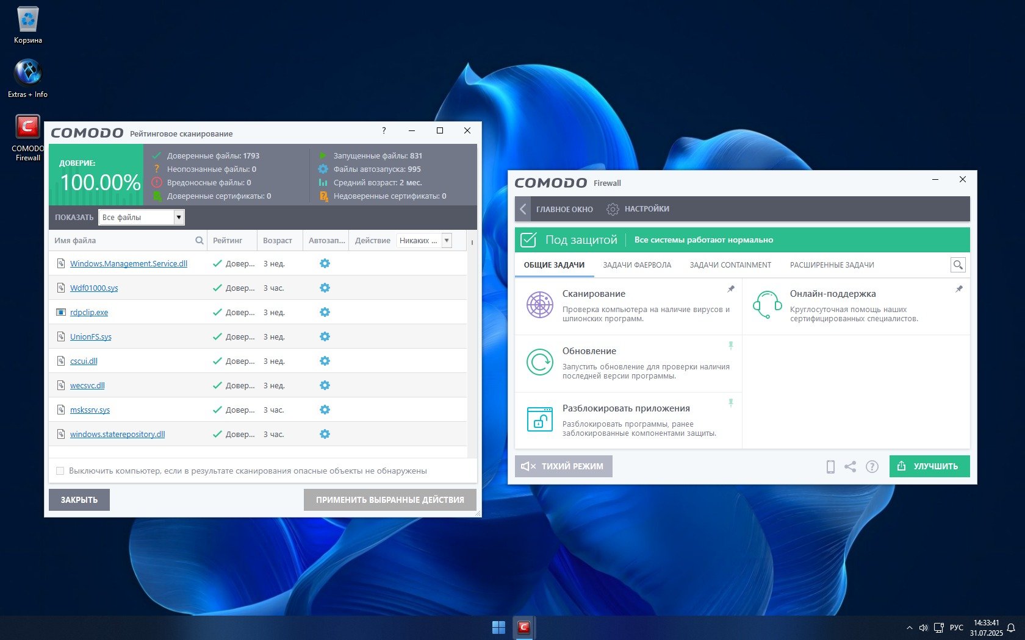Switch to the Firewall tasks tab
The height and width of the screenshot is (640, 1025).
tap(637, 265)
